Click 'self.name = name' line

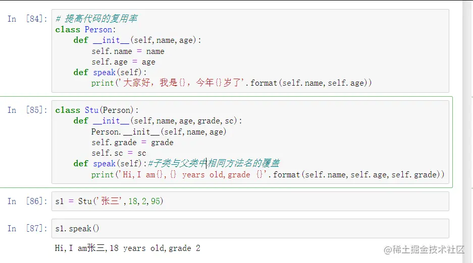pos(128,51)
